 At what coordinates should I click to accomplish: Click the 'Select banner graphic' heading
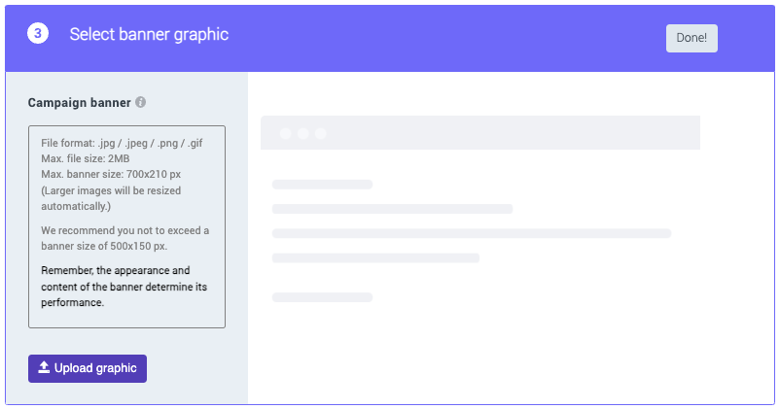pos(149,34)
